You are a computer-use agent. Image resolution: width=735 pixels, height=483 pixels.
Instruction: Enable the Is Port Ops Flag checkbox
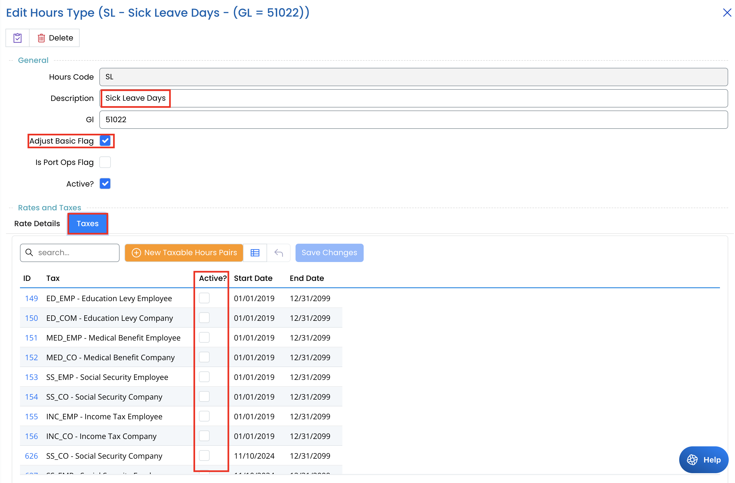pos(105,162)
